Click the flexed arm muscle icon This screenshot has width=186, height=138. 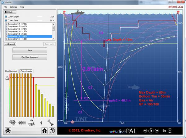pyautogui.click(x=32, y=122)
